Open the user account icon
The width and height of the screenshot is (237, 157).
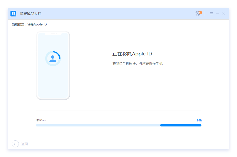click(197, 14)
